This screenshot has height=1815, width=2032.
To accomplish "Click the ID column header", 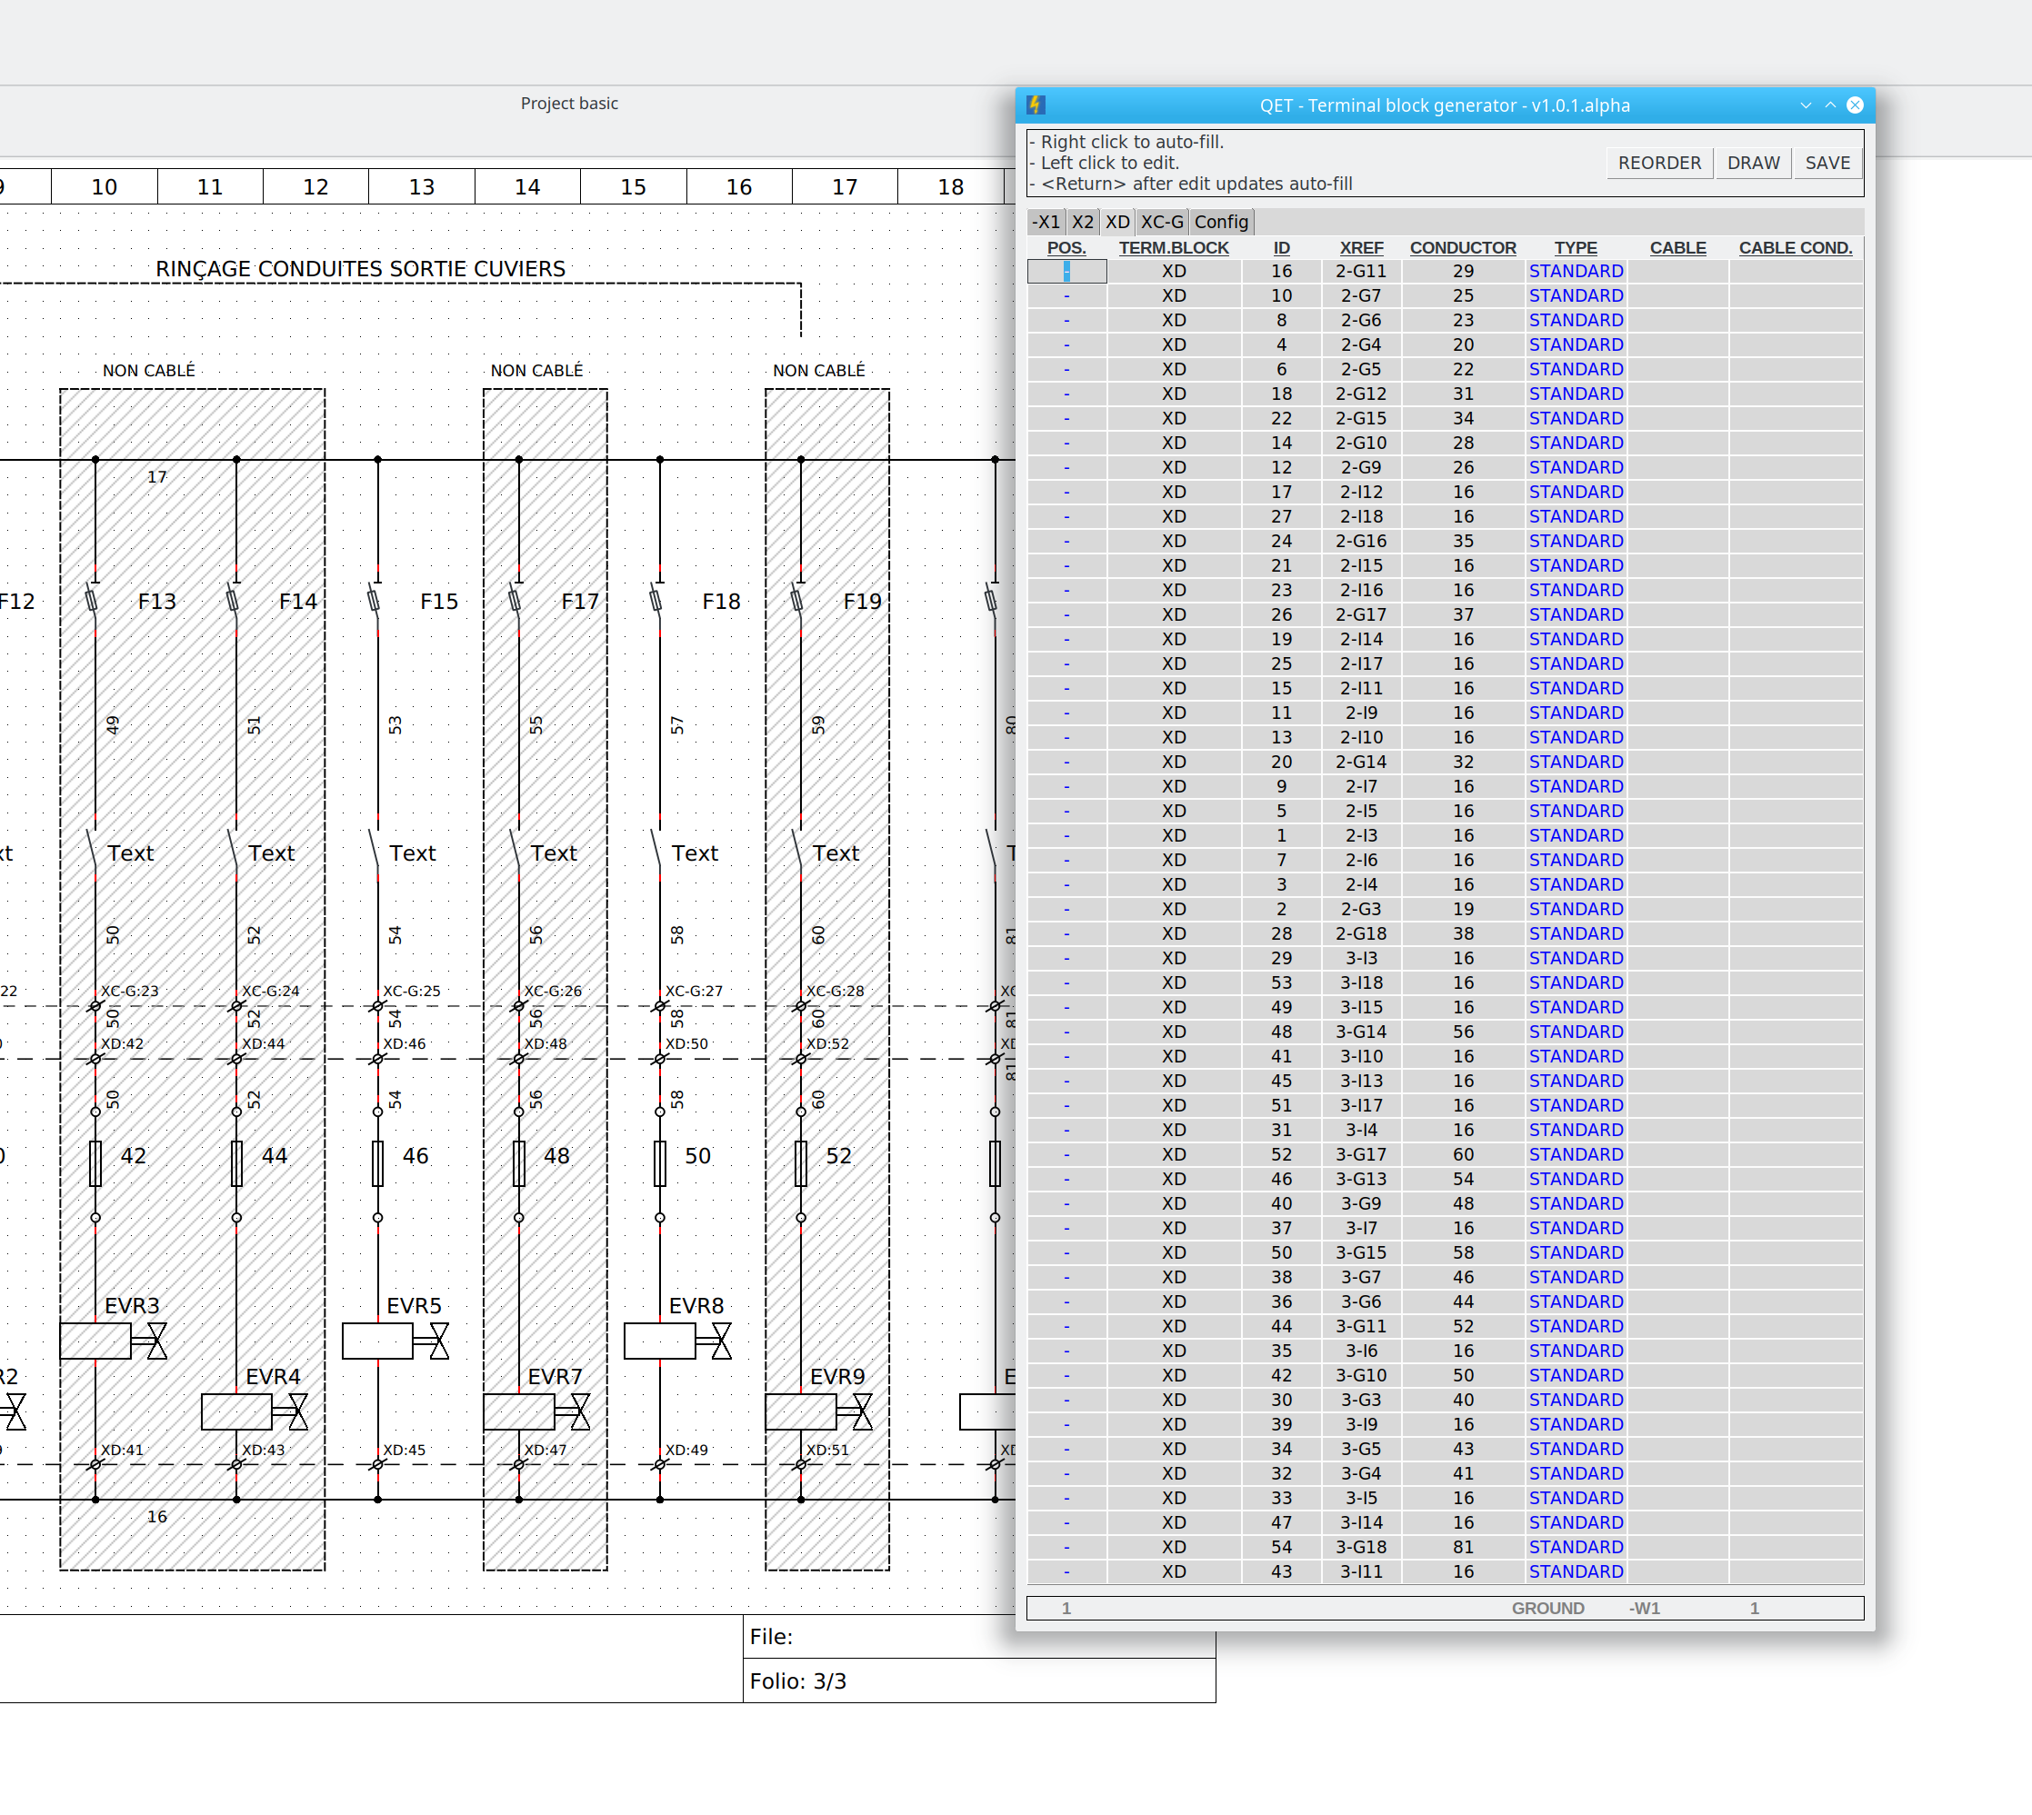I will pos(1281,247).
